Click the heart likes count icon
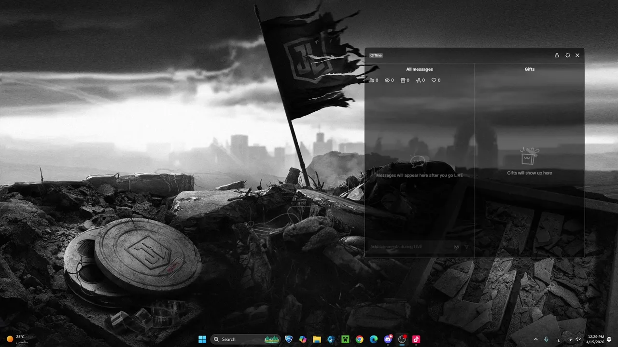 coord(434,80)
